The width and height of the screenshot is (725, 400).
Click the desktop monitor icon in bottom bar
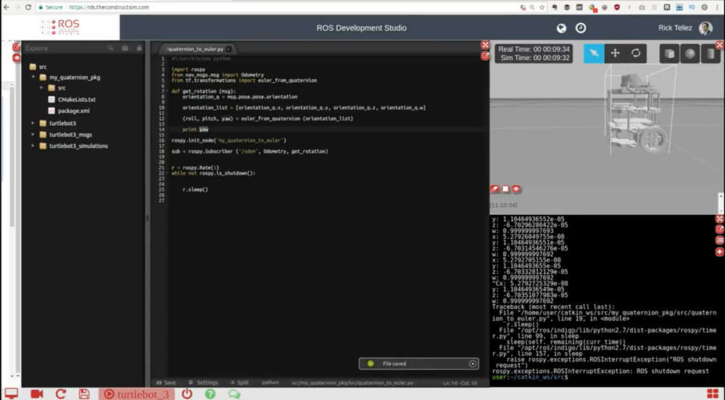[11, 393]
